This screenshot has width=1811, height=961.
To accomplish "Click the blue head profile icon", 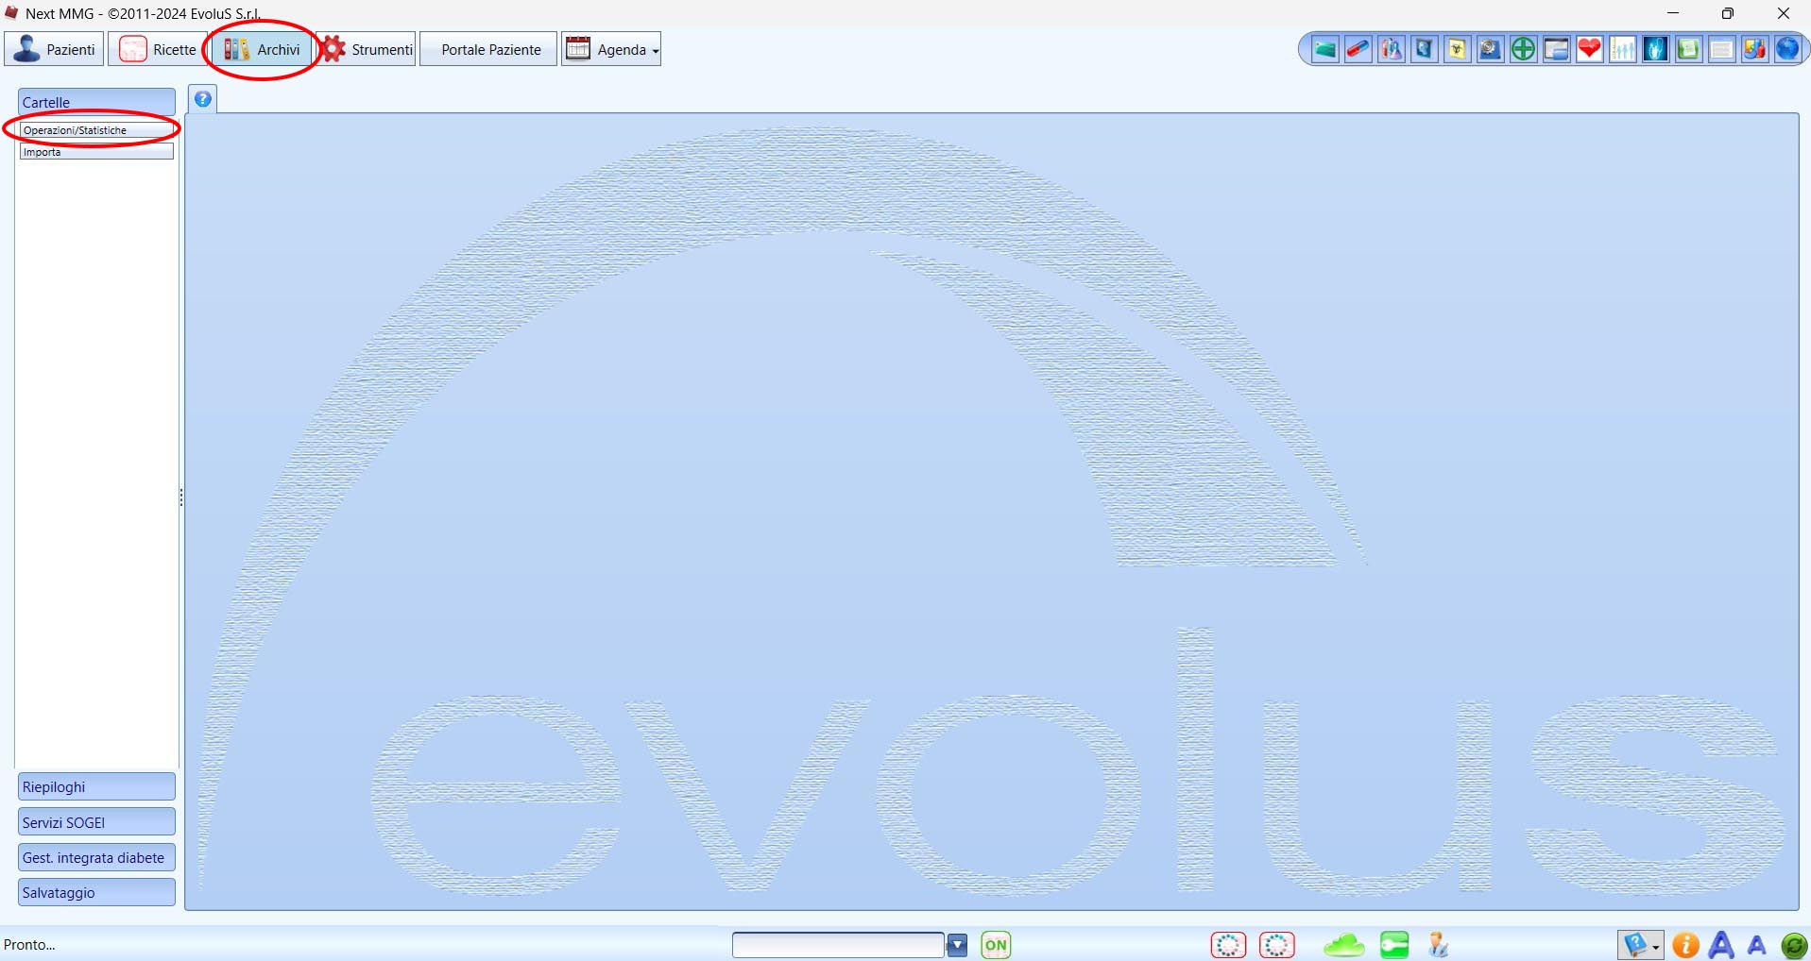I will click(x=1424, y=49).
